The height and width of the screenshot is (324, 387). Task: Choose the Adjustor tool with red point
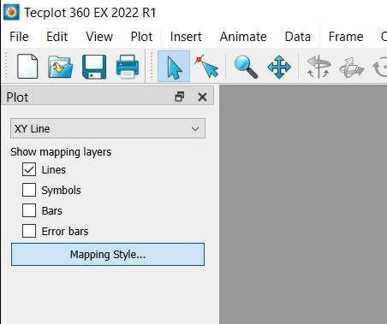point(207,67)
